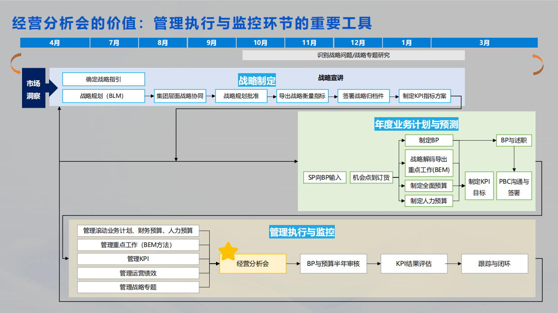Click the yellow star icon

[228, 251]
